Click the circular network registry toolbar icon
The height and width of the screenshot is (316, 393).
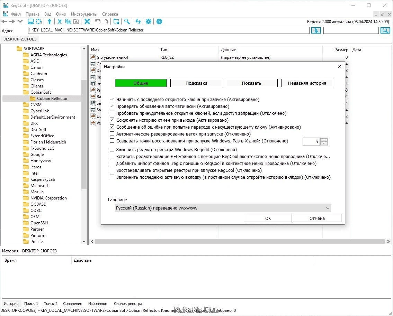[x=39, y=21]
